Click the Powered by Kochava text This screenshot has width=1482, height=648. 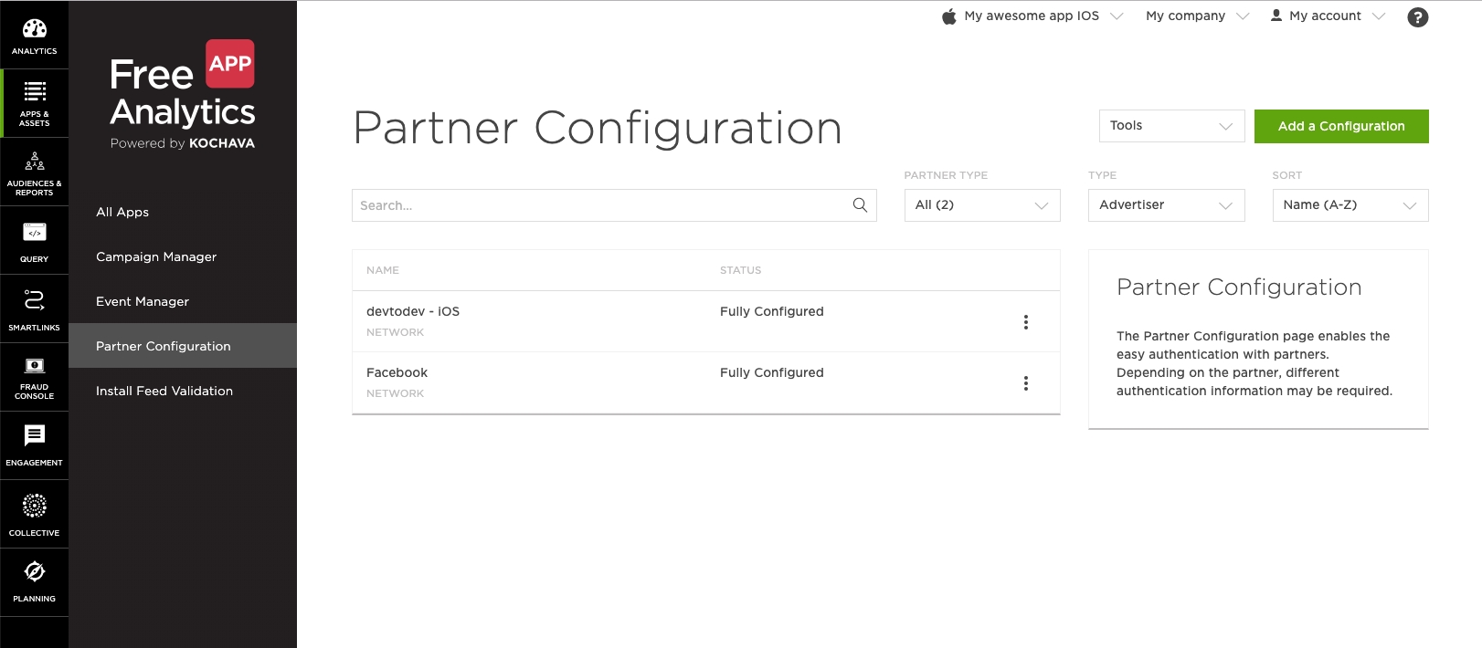(183, 143)
